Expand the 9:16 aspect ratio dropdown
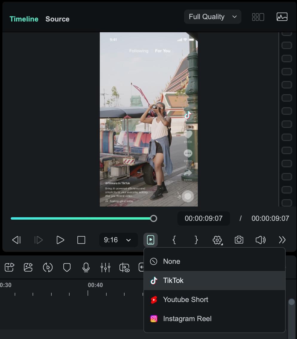 click(x=118, y=240)
